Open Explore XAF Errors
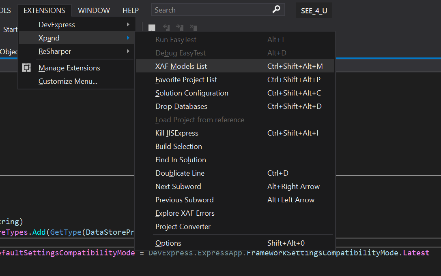 [x=235, y=213]
